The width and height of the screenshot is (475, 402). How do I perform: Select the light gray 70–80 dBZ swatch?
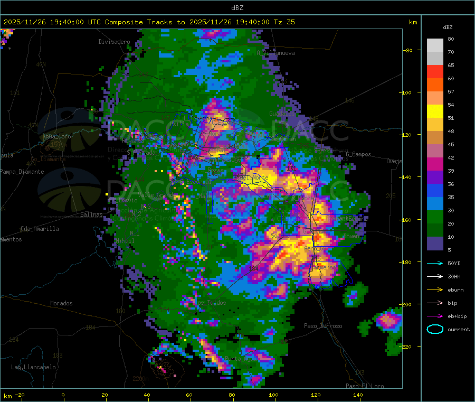pos(435,45)
